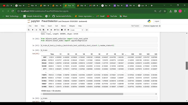This screenshot has height=105, width=188.
Task: Interrupt the kernel with the stop icon
Action: tap(62, 30)
